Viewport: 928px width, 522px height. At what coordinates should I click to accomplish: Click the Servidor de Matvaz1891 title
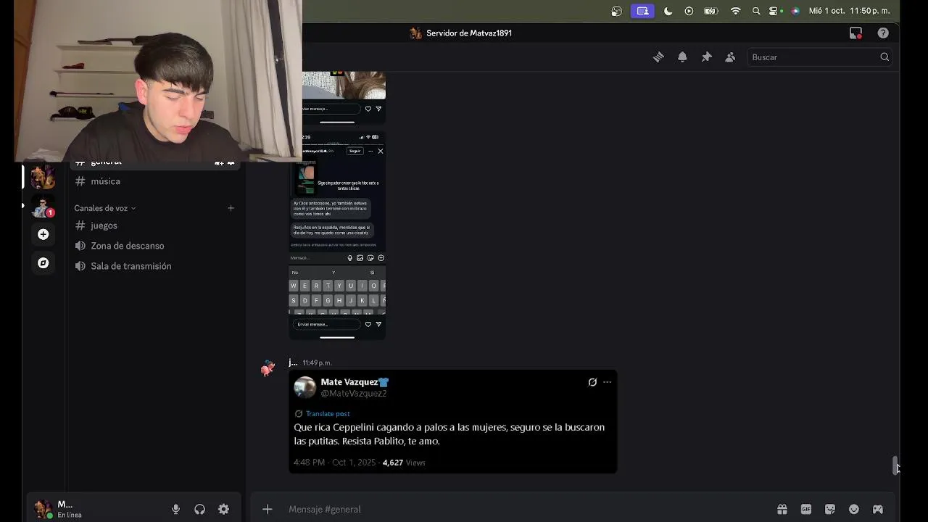tap(469, 33)
